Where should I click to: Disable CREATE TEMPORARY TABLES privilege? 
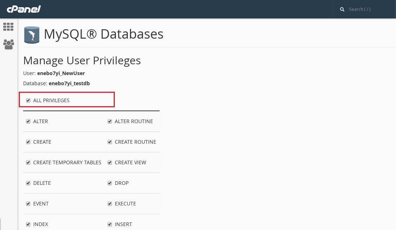click(28, 162)
